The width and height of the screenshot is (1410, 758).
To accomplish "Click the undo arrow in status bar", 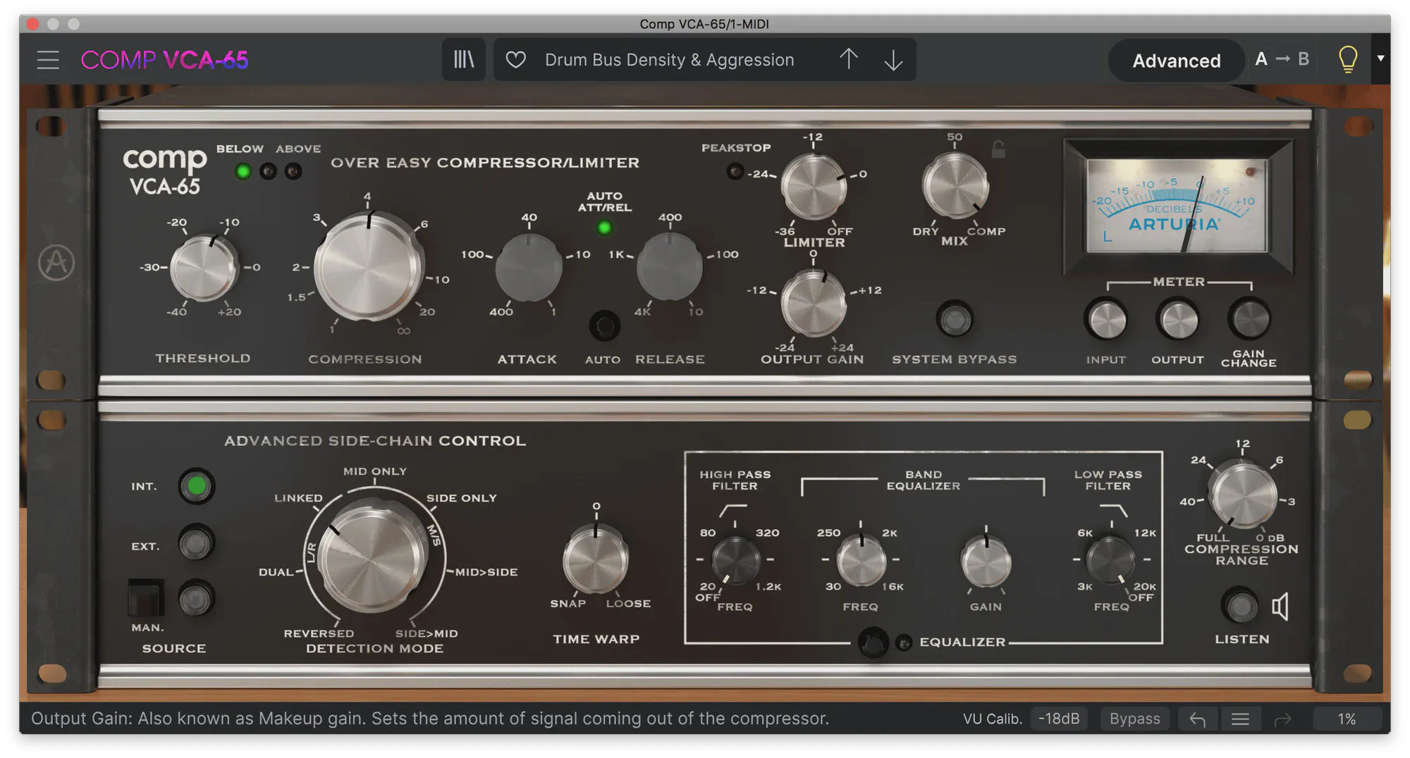I will click(1197, 719).
